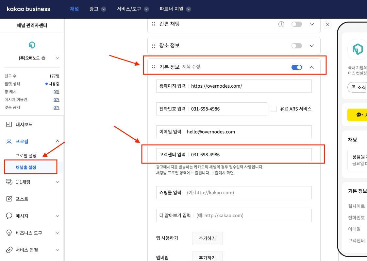Open the 광고 top navigation menu
The image size is (367, 261).
click(x=98, y=9)
